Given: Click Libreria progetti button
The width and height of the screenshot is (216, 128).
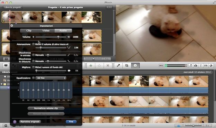Looking at the screenshot, I should pyautogui.click(x=12, y=8).
